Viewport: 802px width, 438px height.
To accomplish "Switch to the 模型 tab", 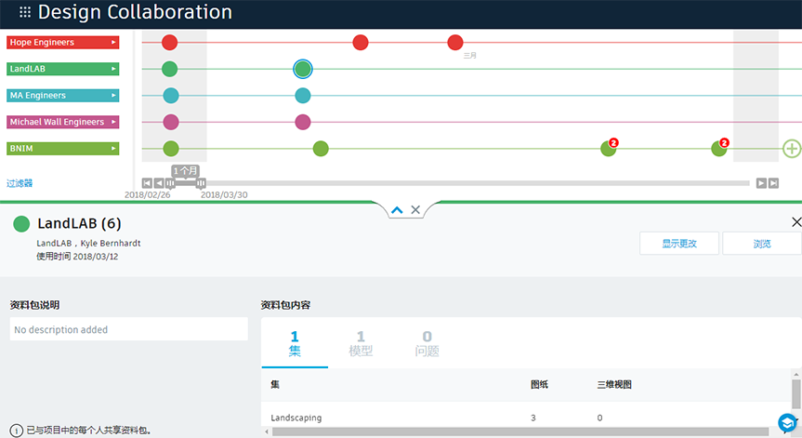I will [x=361, y=343].
